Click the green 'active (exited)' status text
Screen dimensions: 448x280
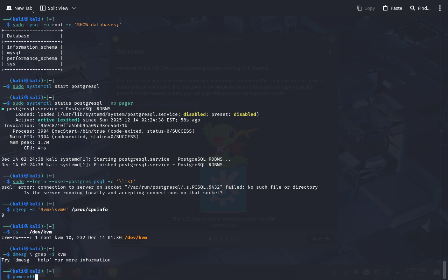(59, 120)
